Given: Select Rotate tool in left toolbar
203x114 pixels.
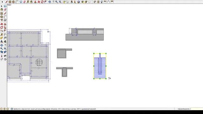Looking at the screenshot, I should point(2,28).
